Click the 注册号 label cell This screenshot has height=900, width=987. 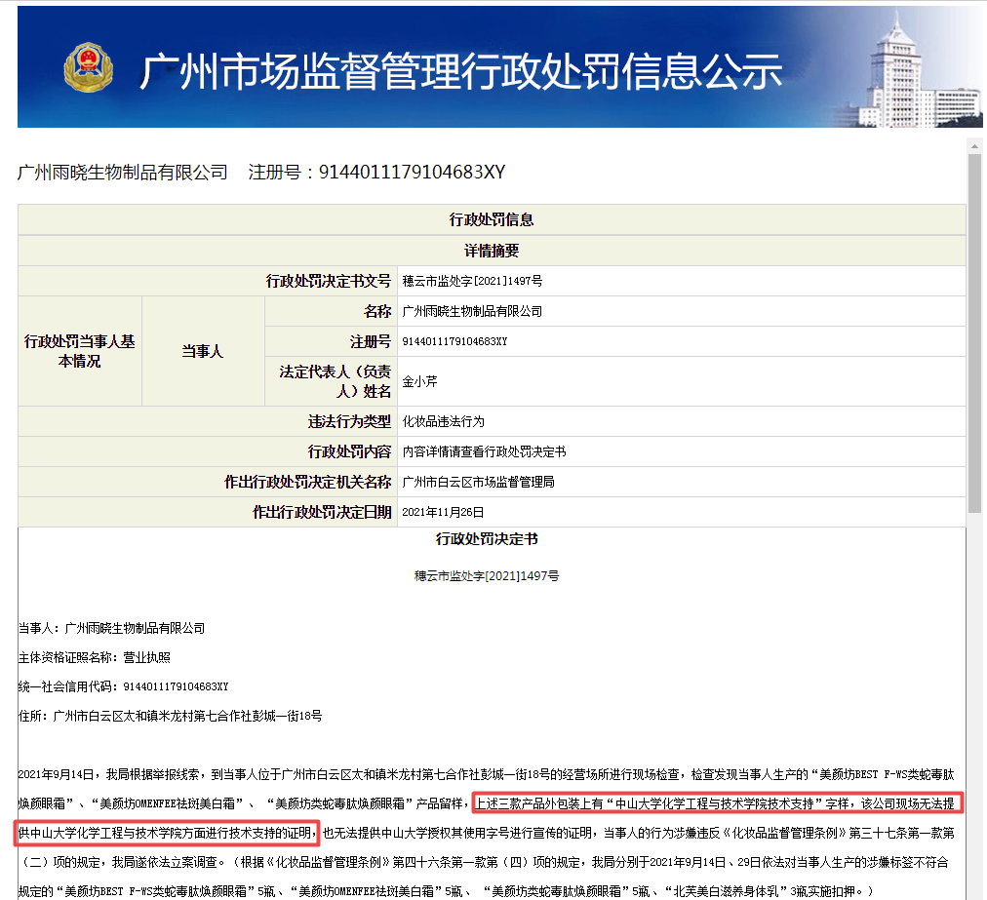click(331, 341)
